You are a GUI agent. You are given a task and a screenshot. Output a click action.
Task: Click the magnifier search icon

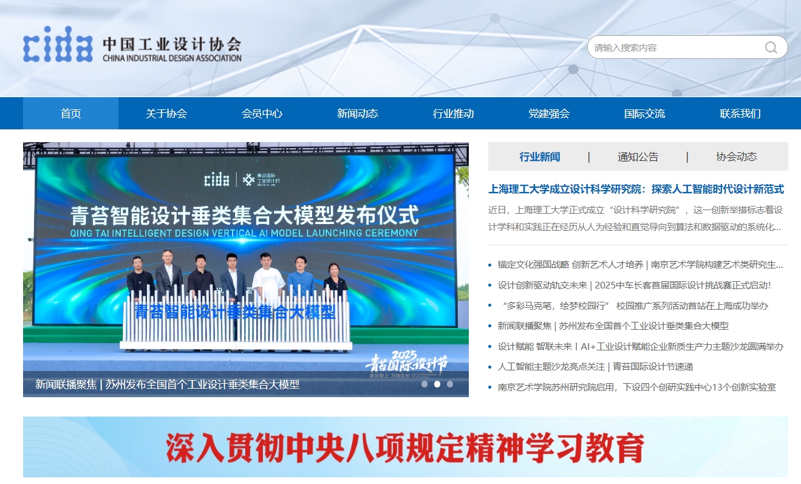(x=770, y=47)
